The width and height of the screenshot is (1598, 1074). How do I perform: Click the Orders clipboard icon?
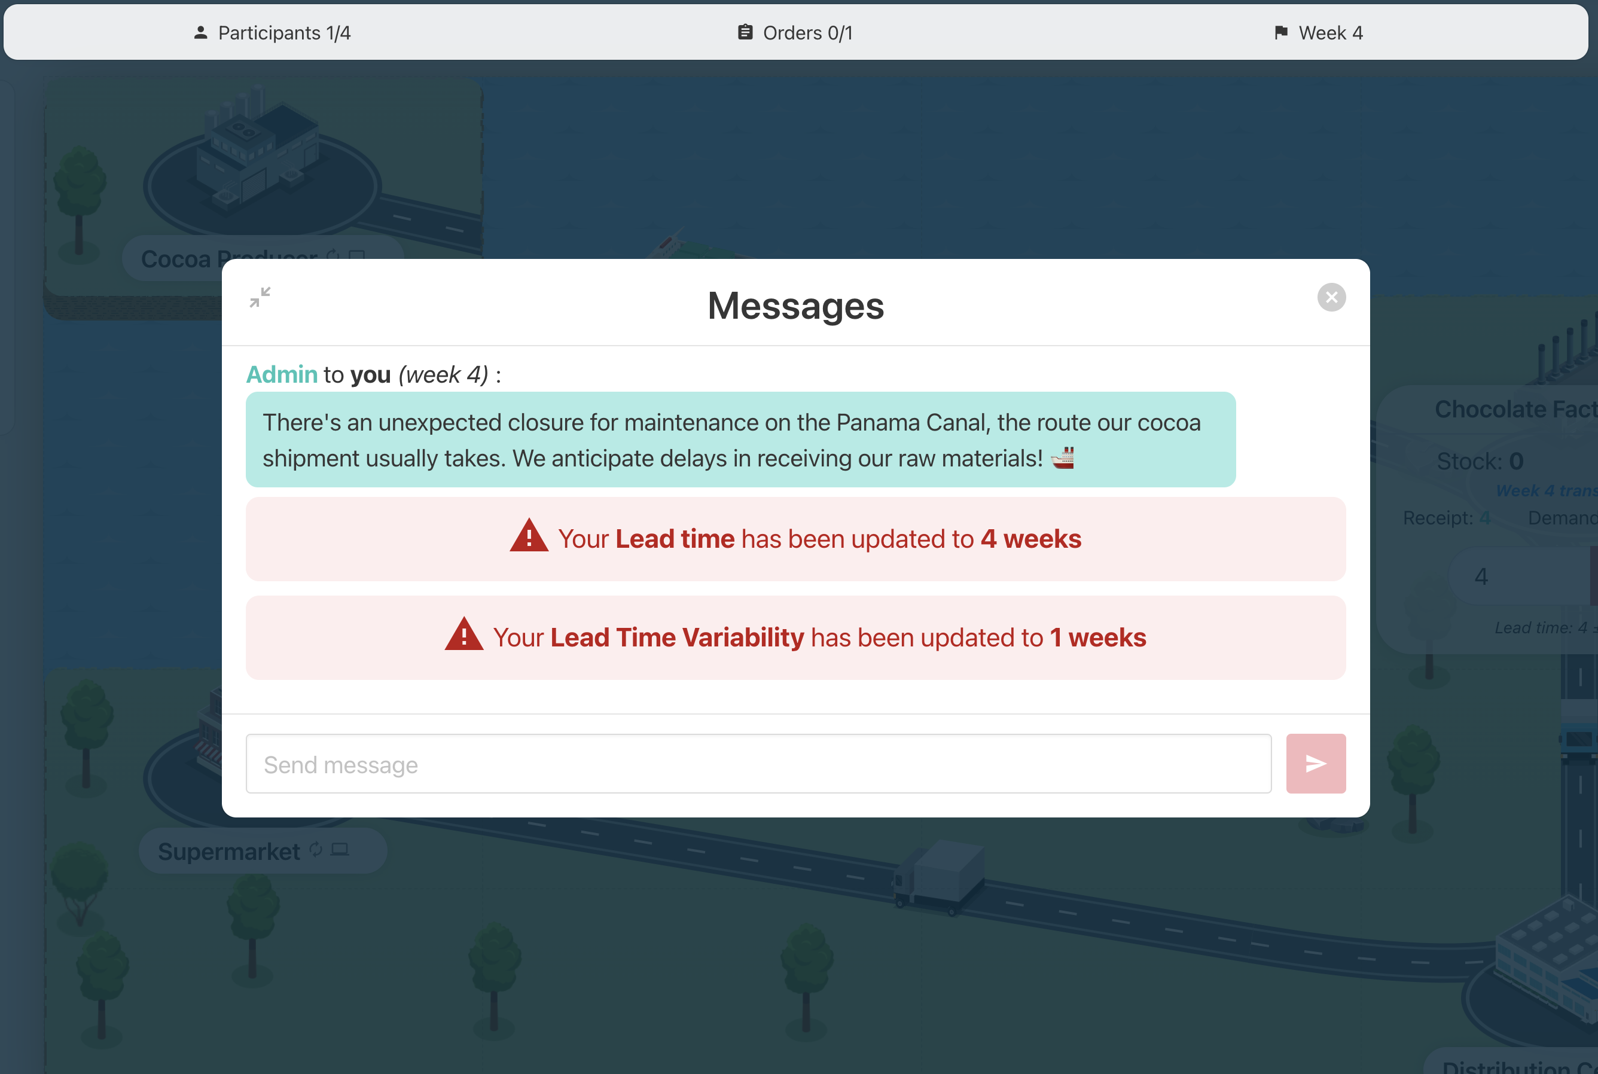point(745,32)
